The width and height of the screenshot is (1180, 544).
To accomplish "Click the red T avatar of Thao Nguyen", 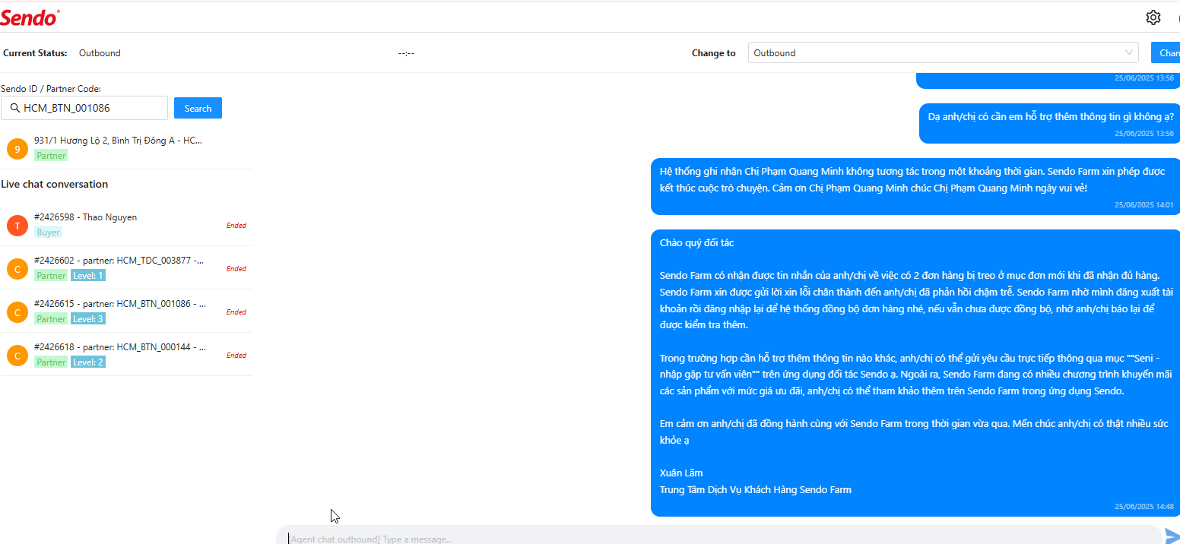I will click(x=17, y=226).
